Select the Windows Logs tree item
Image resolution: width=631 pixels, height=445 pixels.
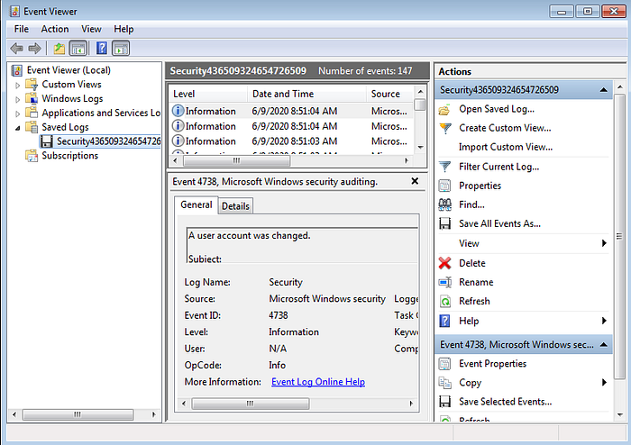coord(72,99)
